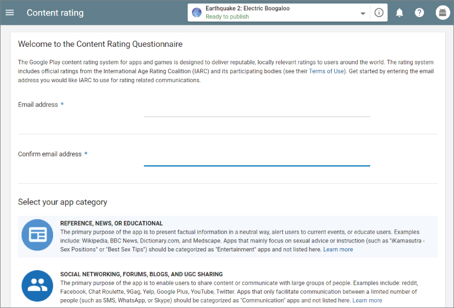
Task: Click Learn more under Reference category
Action: 338,250
